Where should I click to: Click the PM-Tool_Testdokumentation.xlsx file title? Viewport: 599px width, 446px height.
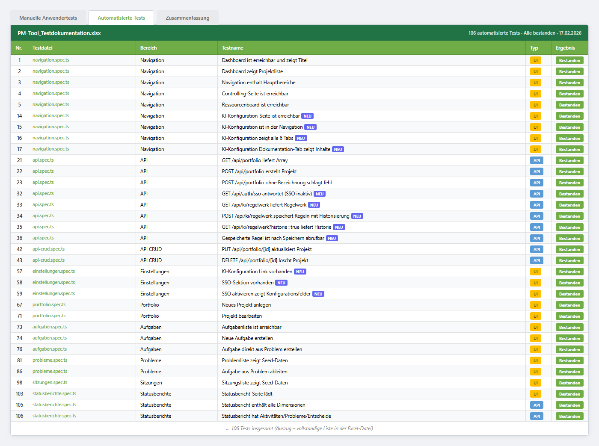coord(59,33)
